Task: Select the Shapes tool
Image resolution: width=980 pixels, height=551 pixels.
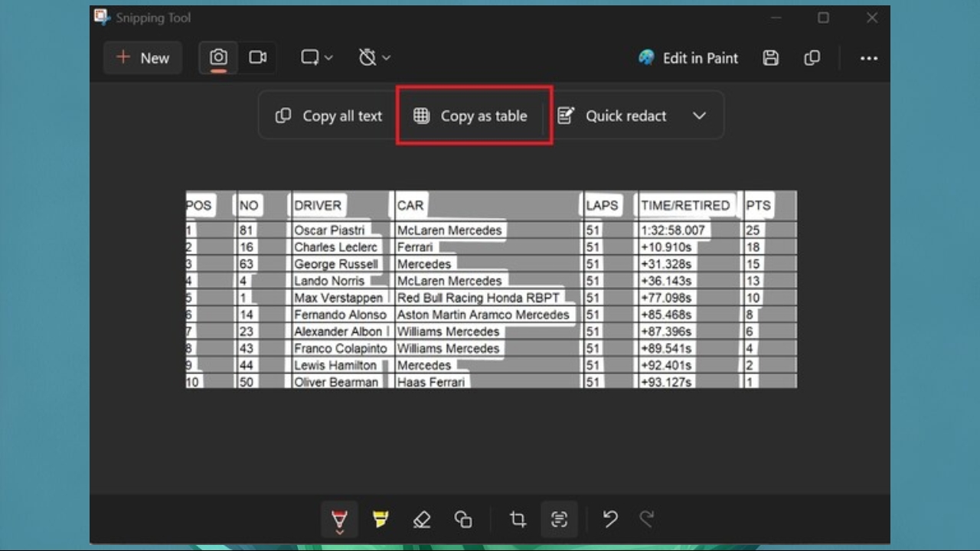Action: click(463, 520)
